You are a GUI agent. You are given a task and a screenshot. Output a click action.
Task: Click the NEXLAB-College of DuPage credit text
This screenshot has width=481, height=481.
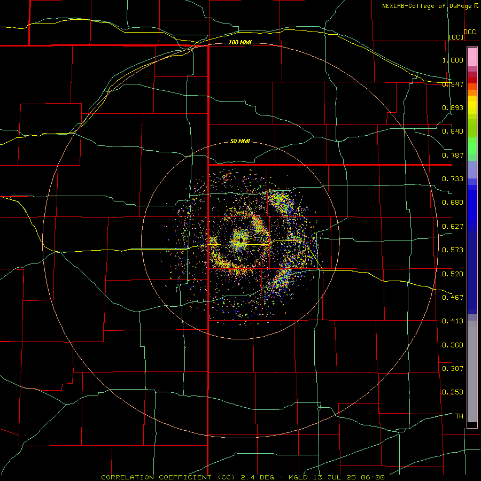428,6
